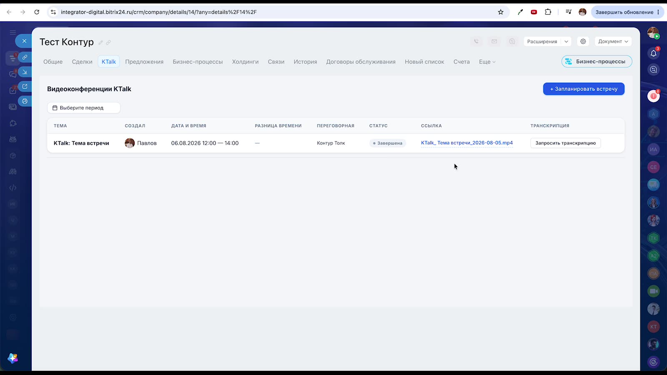Open the Связи tab
667x375 pixels.
276,62
